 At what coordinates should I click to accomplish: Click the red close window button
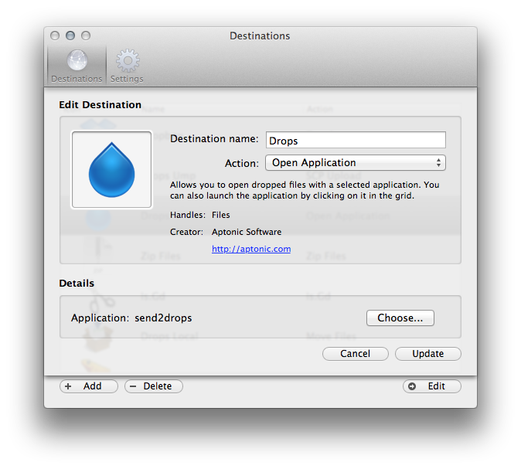[55, 36]
